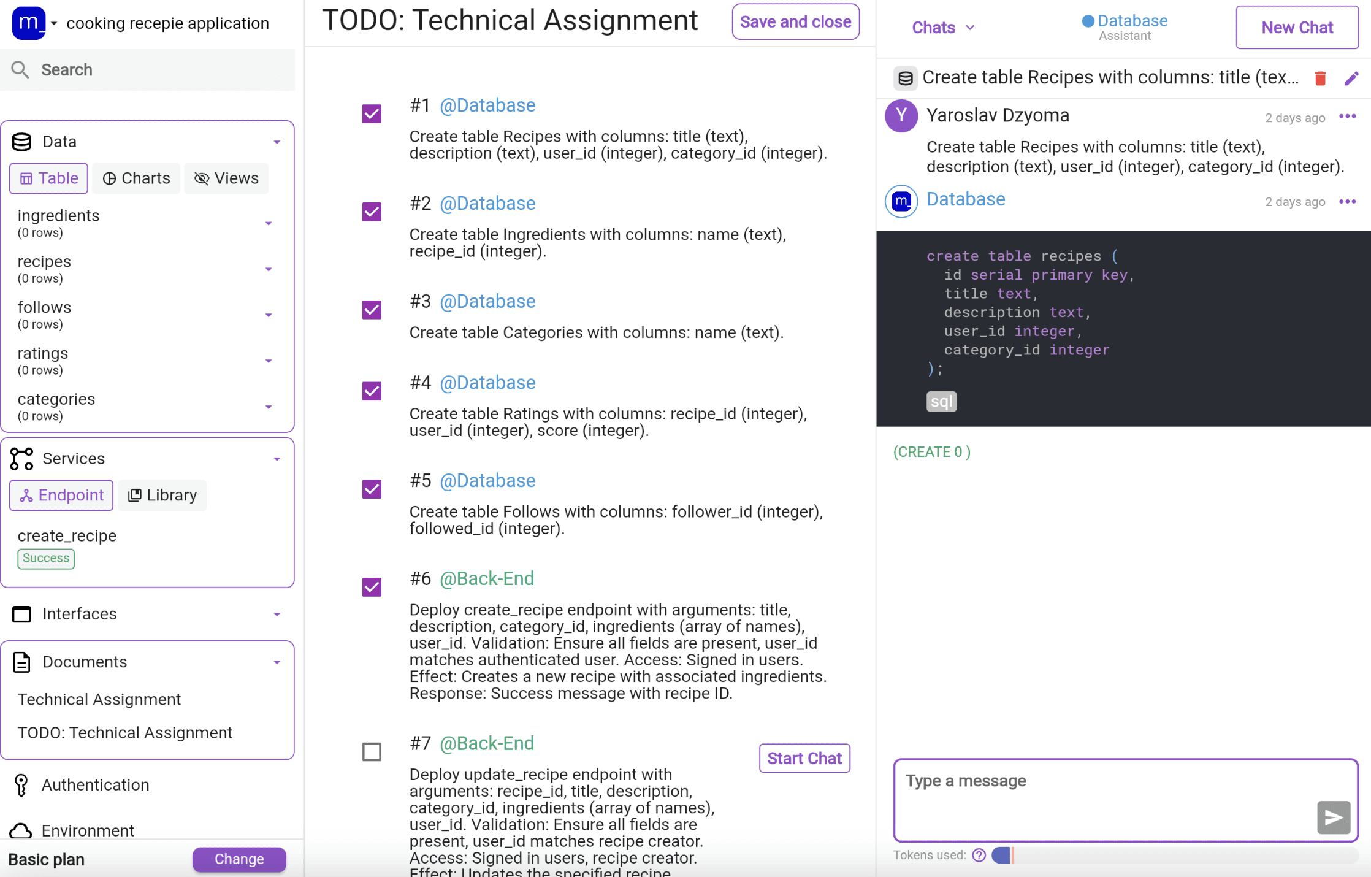Collapse the Interfaces section arrow
This screenshot has width=1371, height=877.
point(277,615)
